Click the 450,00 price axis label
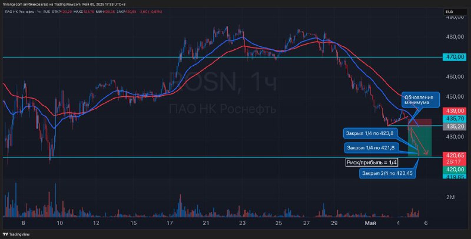471x239 pixels. tap(455, 96)
